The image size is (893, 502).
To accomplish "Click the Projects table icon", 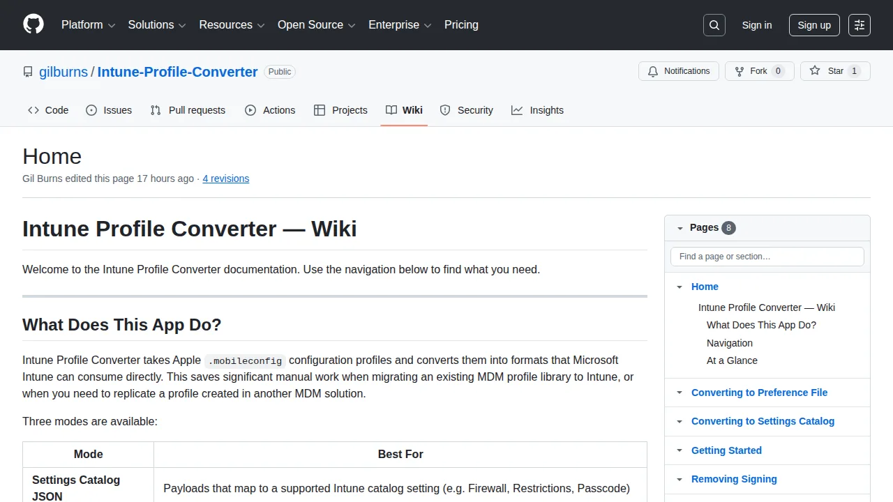I will tap(320, 110).
